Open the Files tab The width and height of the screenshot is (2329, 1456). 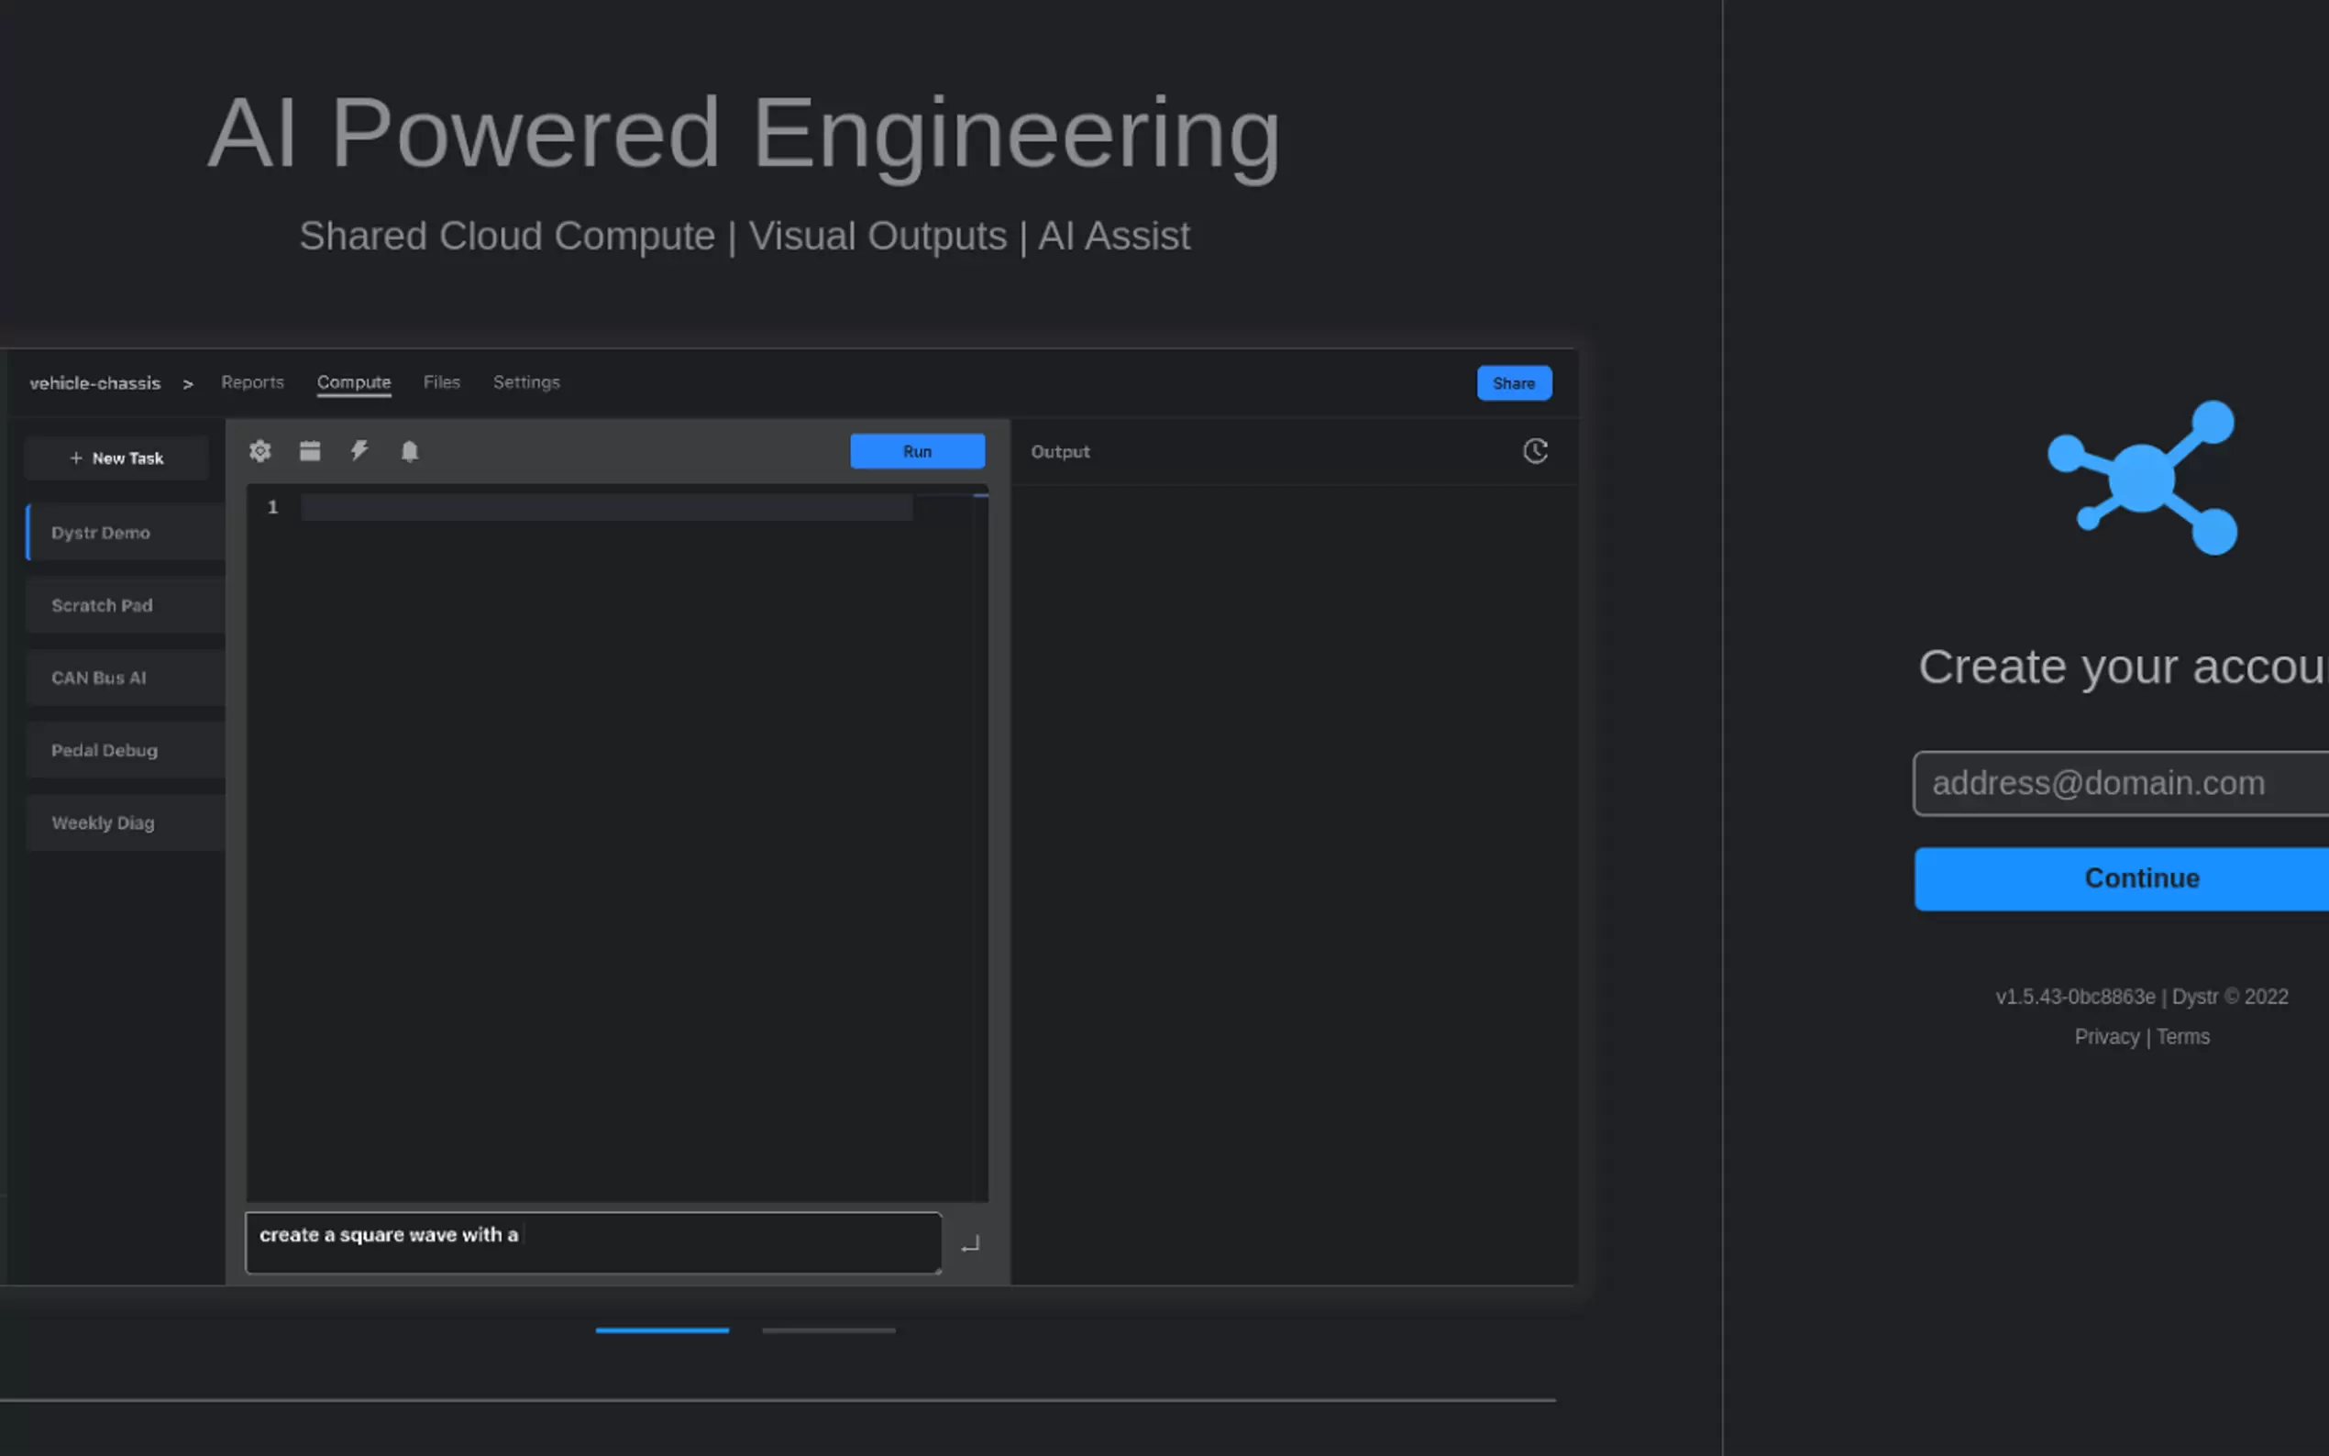tap(442, 382)
